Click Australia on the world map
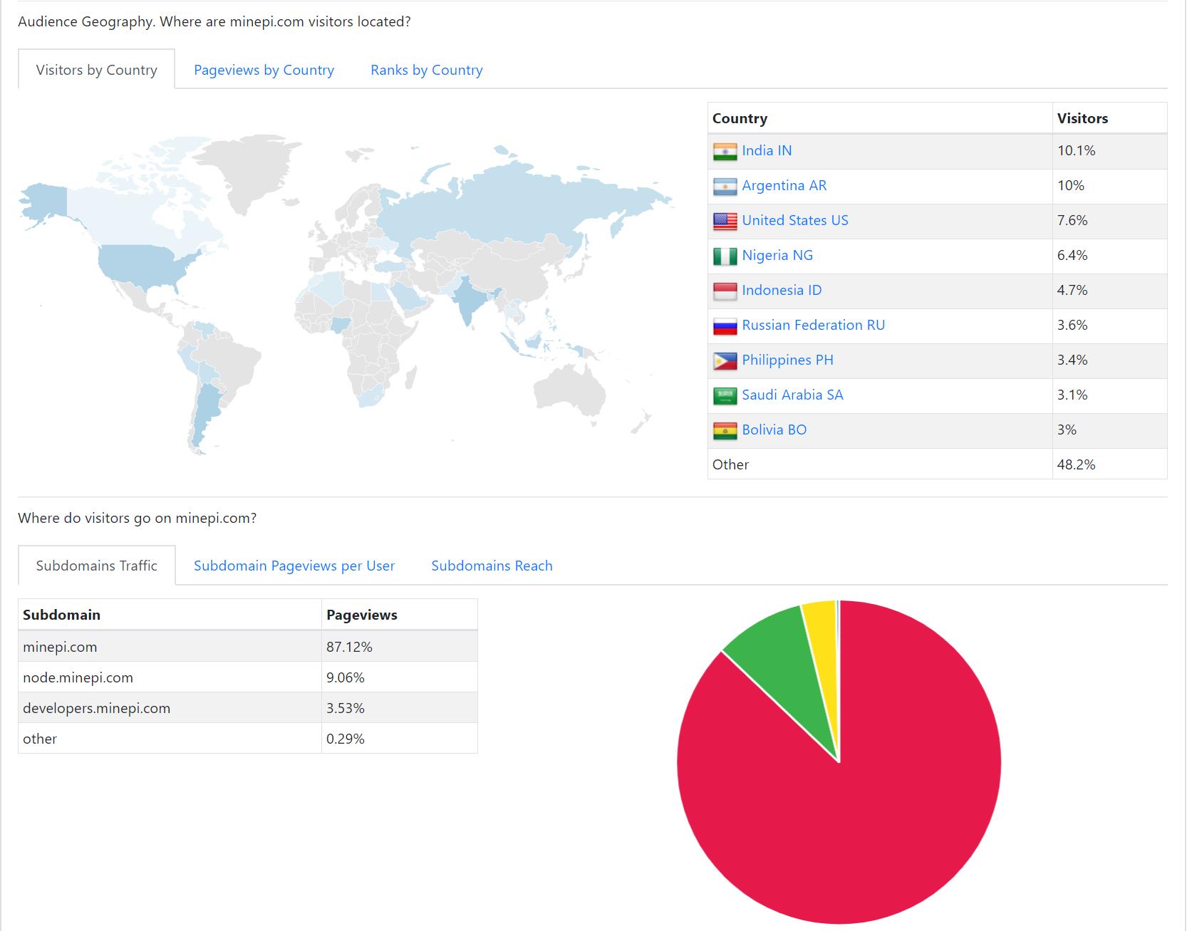 coord(570,388)
